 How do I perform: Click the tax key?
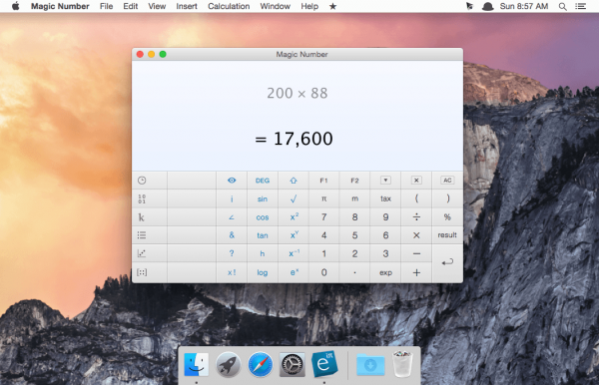pyautogui.click(x=385, y=198)
